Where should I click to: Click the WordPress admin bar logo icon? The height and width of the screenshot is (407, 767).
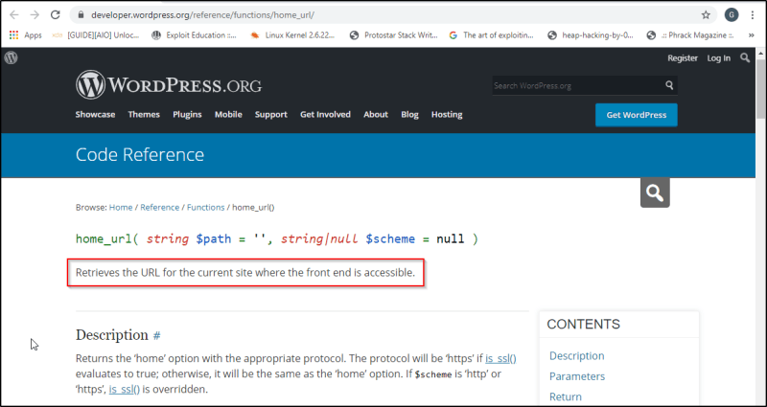[x=11, y=57]
